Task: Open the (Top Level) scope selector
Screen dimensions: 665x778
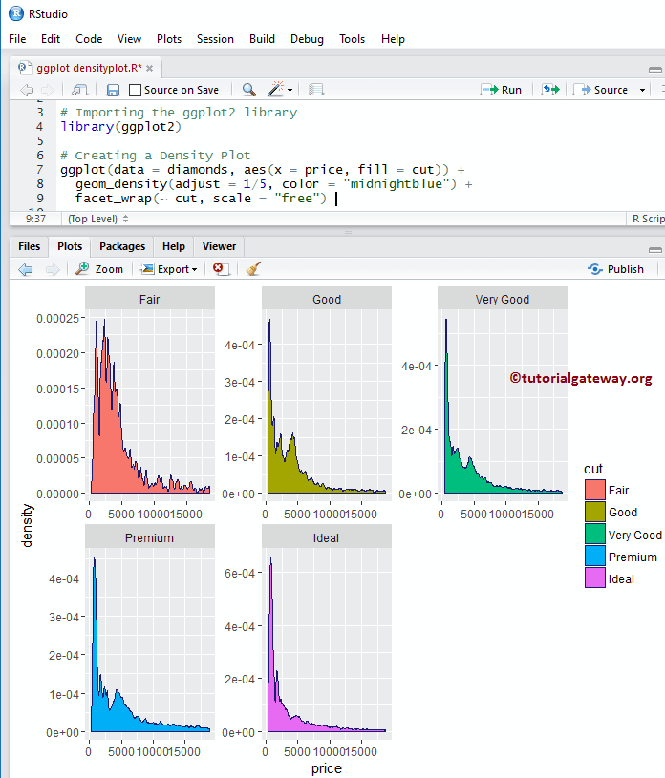Action: (93, 219)
